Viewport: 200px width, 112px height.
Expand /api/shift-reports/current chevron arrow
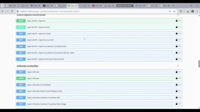coord(180,40)
